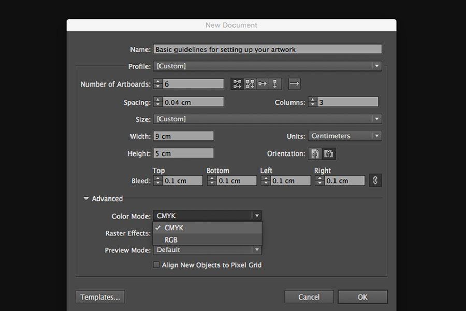Select the Grid by Row artboard layout icon
The image size is (466, 311).
237,83
